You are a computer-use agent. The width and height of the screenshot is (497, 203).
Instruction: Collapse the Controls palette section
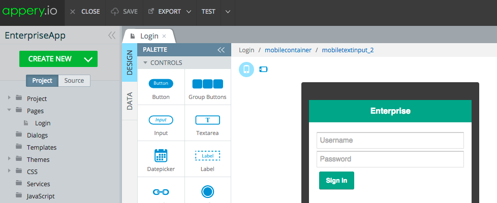145,63
